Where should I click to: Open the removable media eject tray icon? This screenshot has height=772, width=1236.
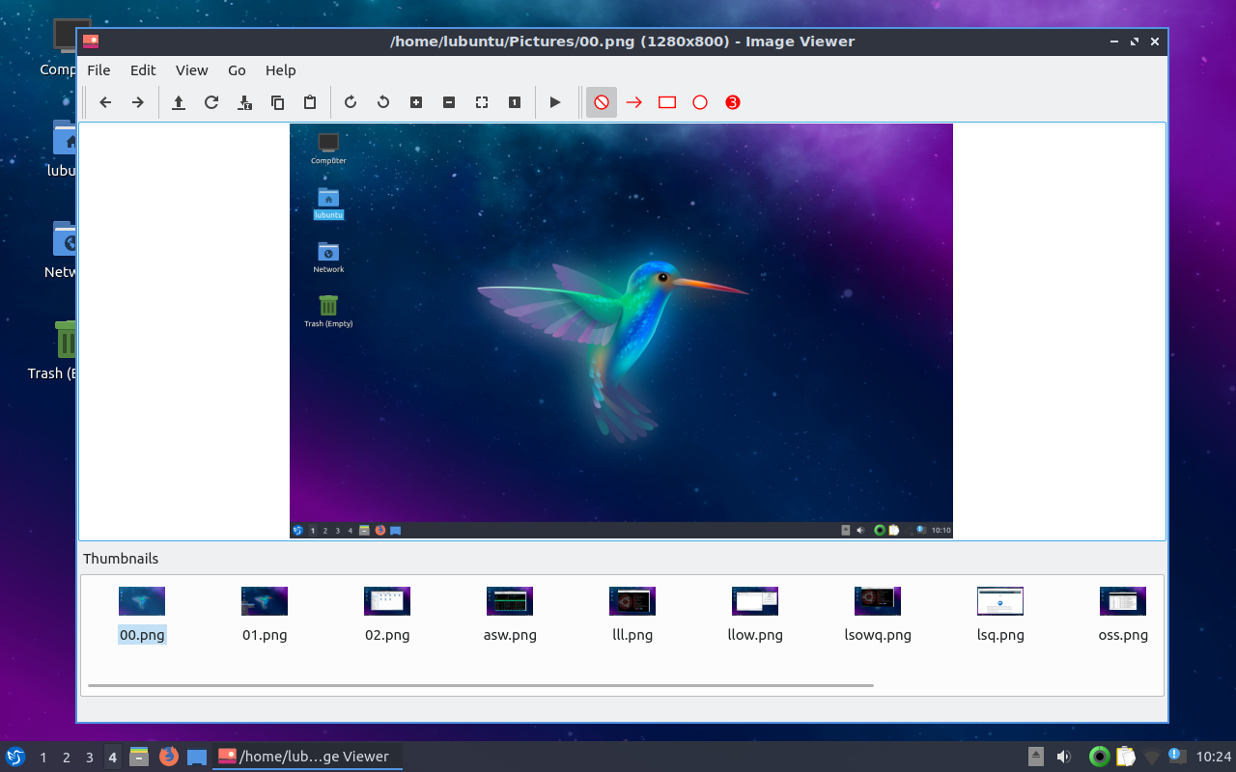1035,757
